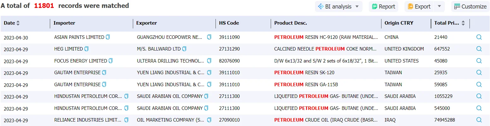Click the Exporter column header
This screenshot has height=126, width=490.
coord(146,23)
